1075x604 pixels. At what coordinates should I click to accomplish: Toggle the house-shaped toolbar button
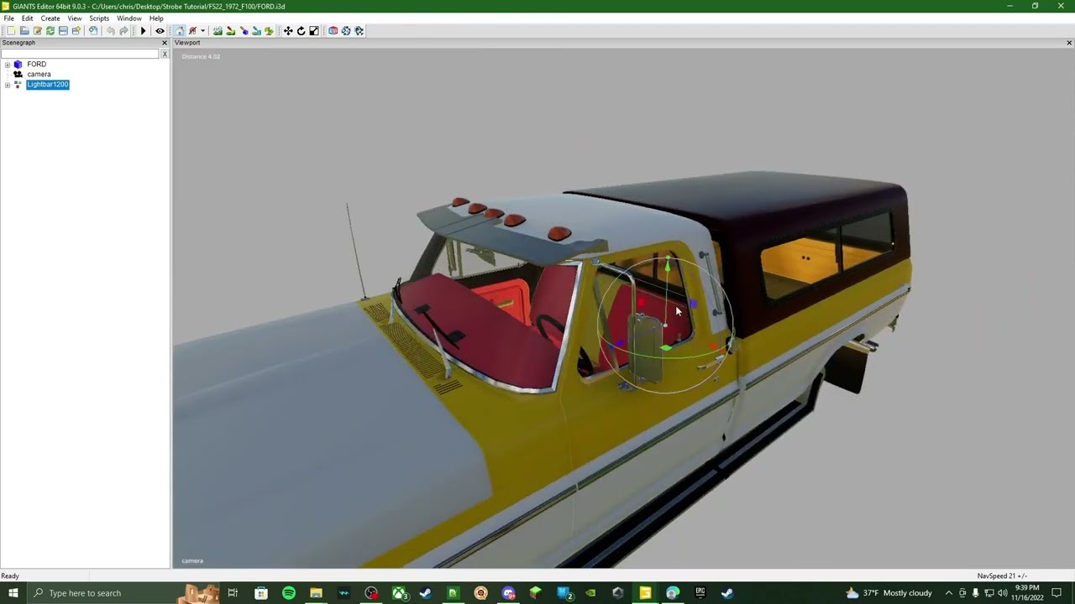click(x=180, y=31)
